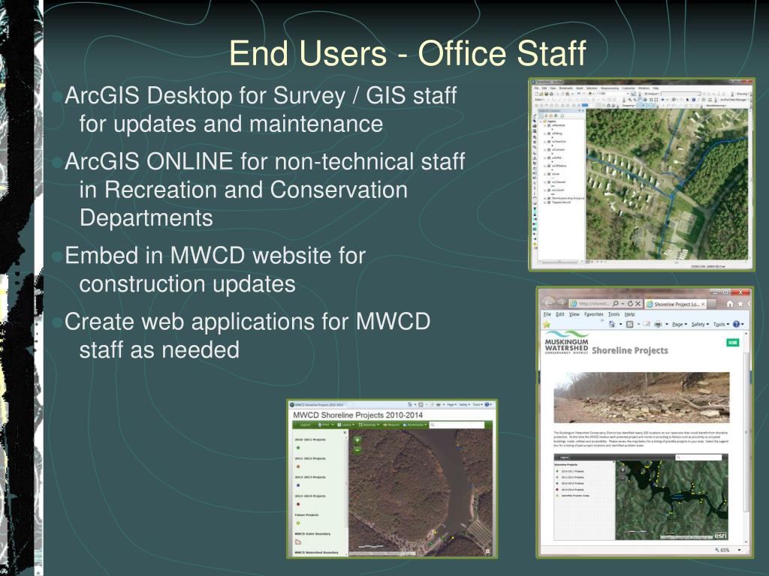Click the Add Data icon in the ArcMap toolbar
Screen dimensions: 769x576
[x=590, y=94]
